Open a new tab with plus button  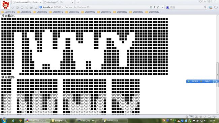[x=78, y=2]
